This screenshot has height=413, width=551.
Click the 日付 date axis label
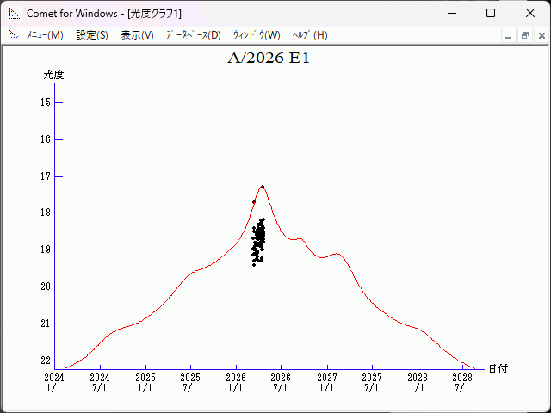[498, 368]
